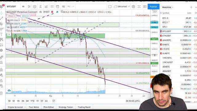Select AVAXBTC in the watchlist

coord(179,40)
